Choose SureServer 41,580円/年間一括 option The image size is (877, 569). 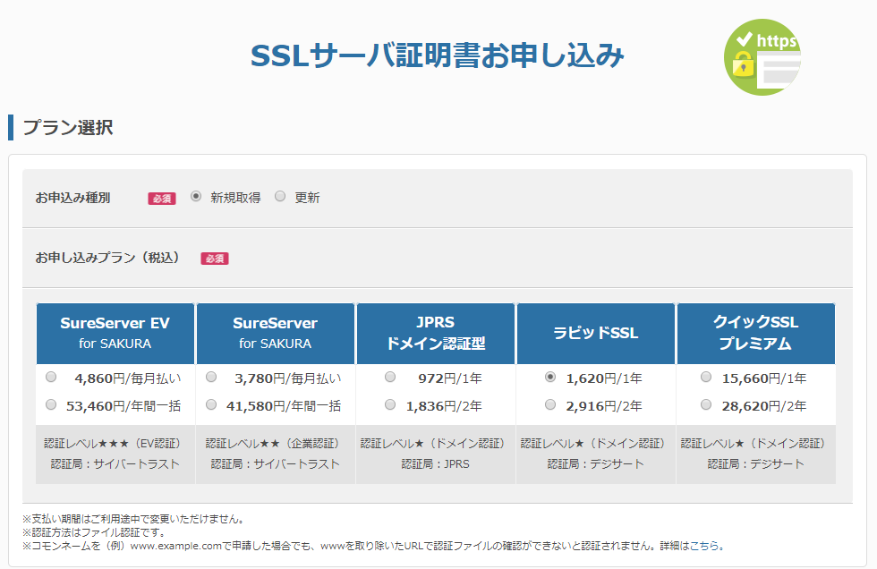pyautogui.click(x=211, y=404)
